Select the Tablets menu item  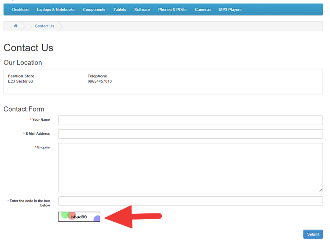click(120, 10)
